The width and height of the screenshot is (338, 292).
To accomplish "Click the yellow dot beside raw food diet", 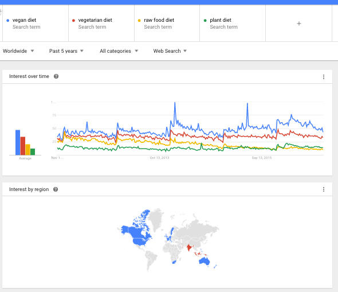I will [x=139, y=21].
